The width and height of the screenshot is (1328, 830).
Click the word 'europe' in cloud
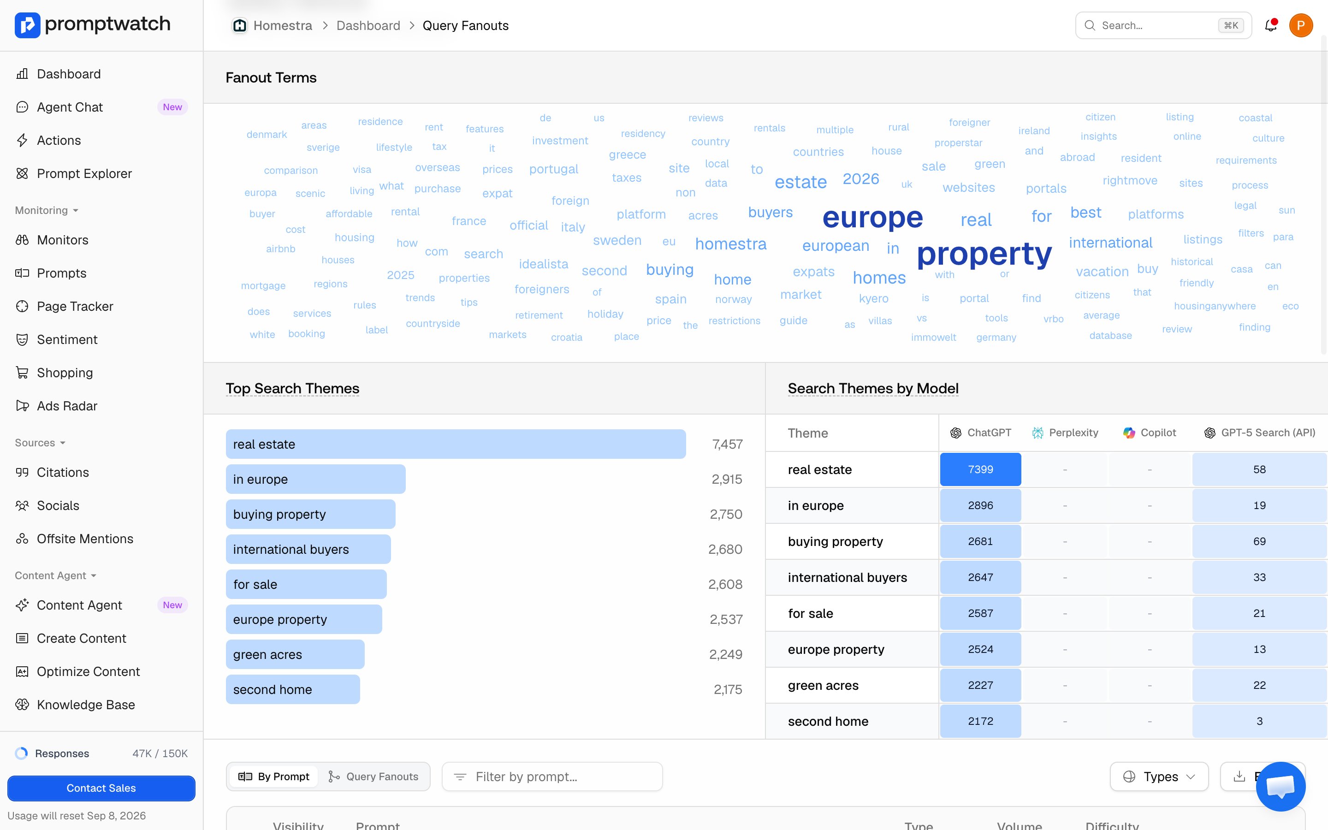point(872,217)
